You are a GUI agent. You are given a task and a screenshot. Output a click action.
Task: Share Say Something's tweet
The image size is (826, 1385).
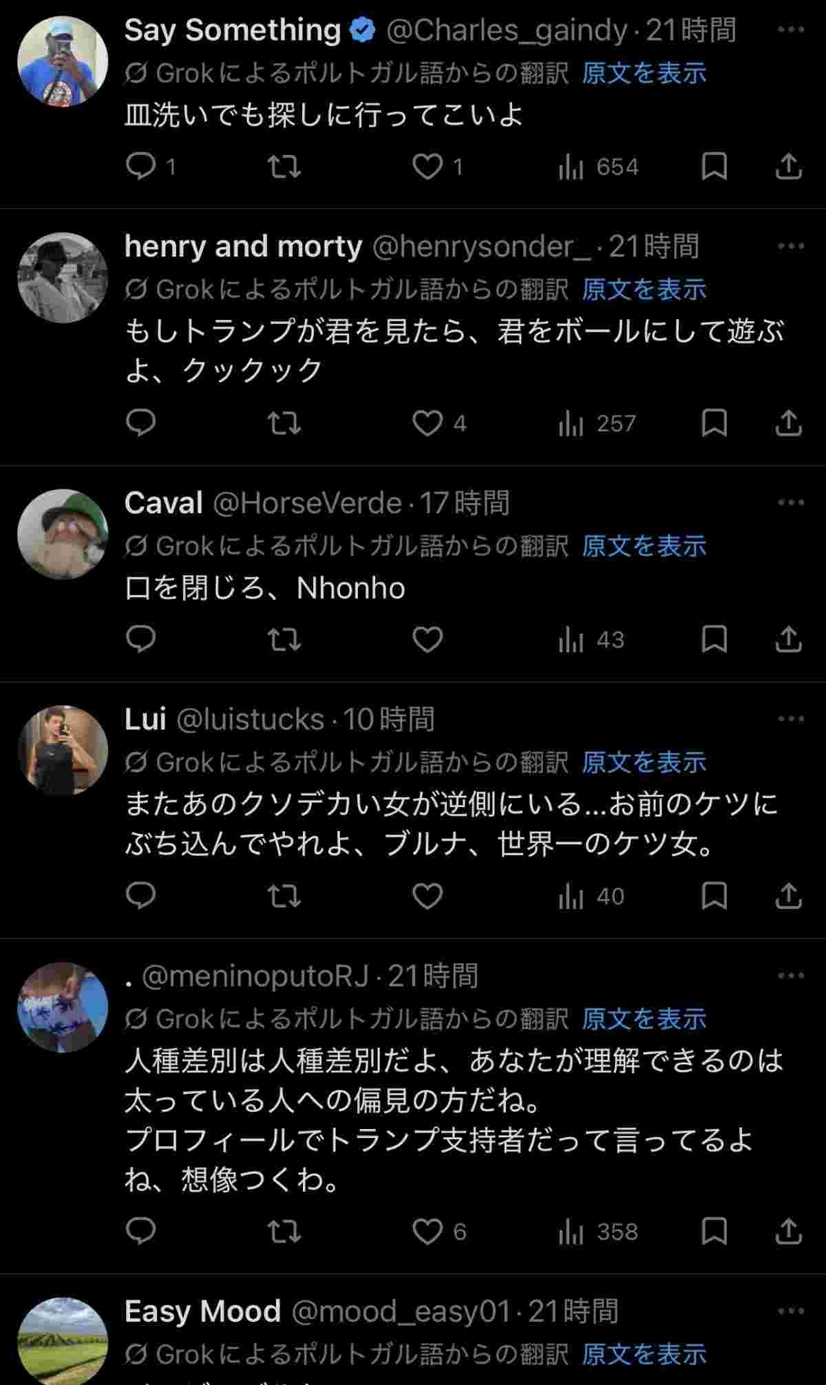[788, 167]
